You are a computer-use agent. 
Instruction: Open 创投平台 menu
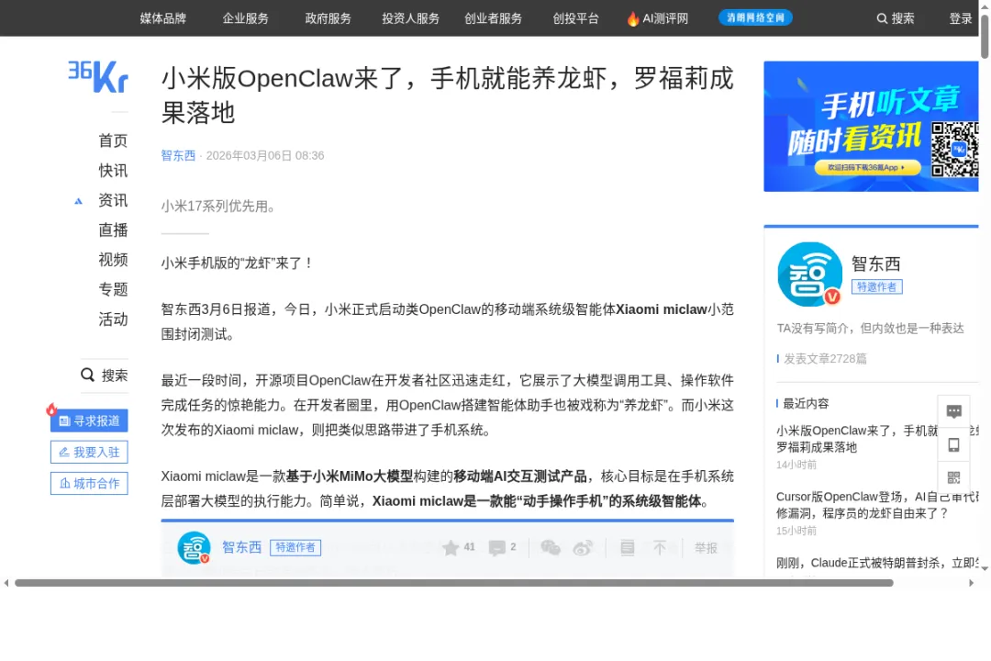point(575,18)
